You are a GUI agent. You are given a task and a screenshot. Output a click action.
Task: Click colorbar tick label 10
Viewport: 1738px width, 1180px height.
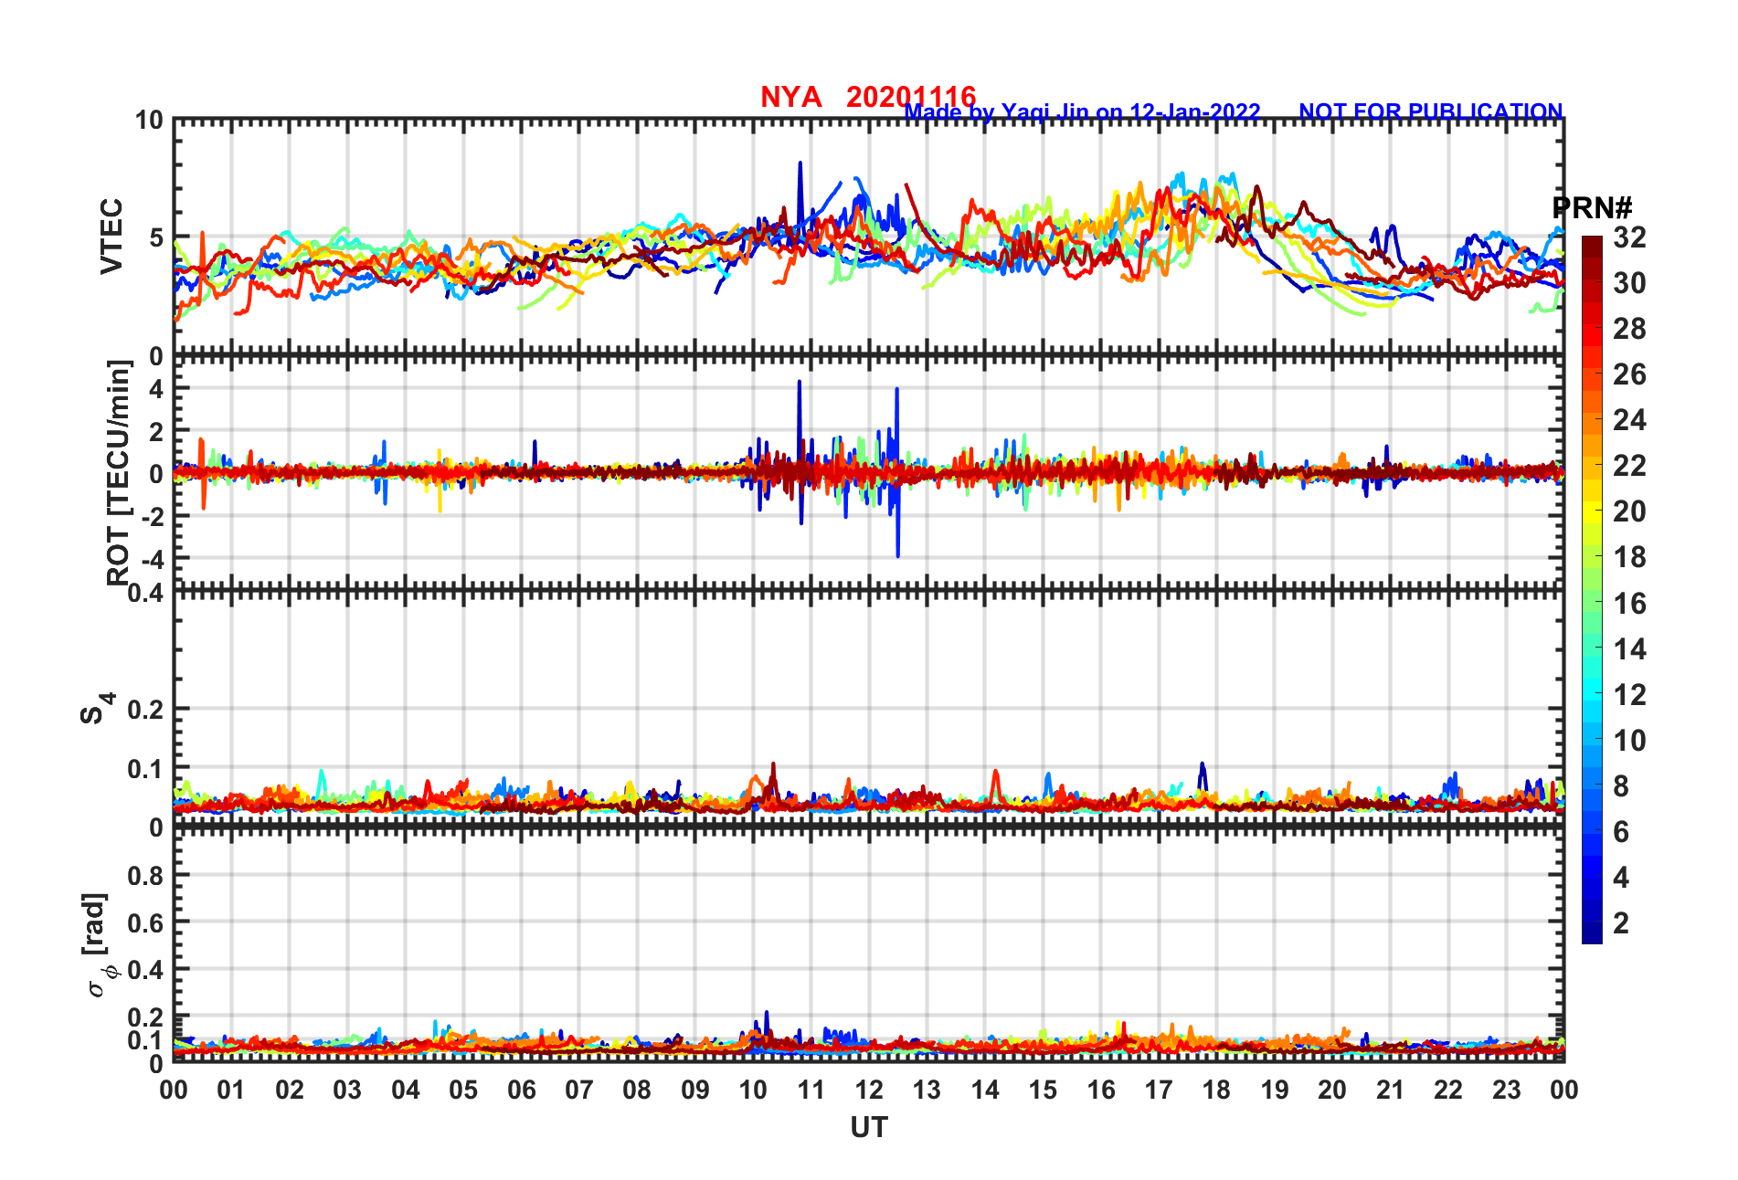(x=1629, y=740)
